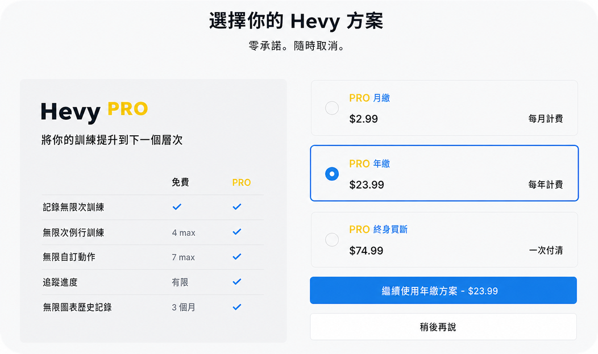Screen dimensions: 598x354
Task: Click the PRO checkmark for 記錄無限次訓練
Action: click(x=237, y=207)
